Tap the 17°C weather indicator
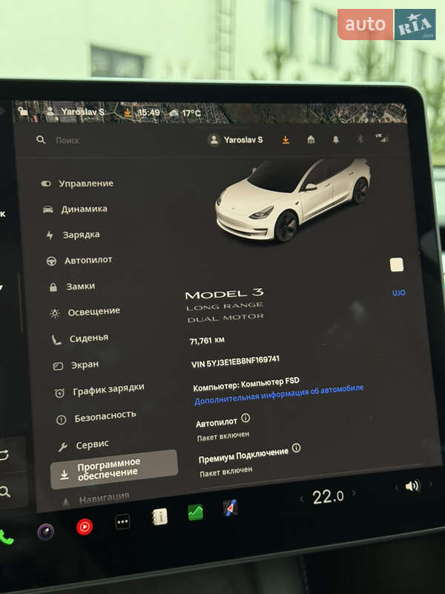The width and height of the screenshot is (445, 594). point(185,113)
